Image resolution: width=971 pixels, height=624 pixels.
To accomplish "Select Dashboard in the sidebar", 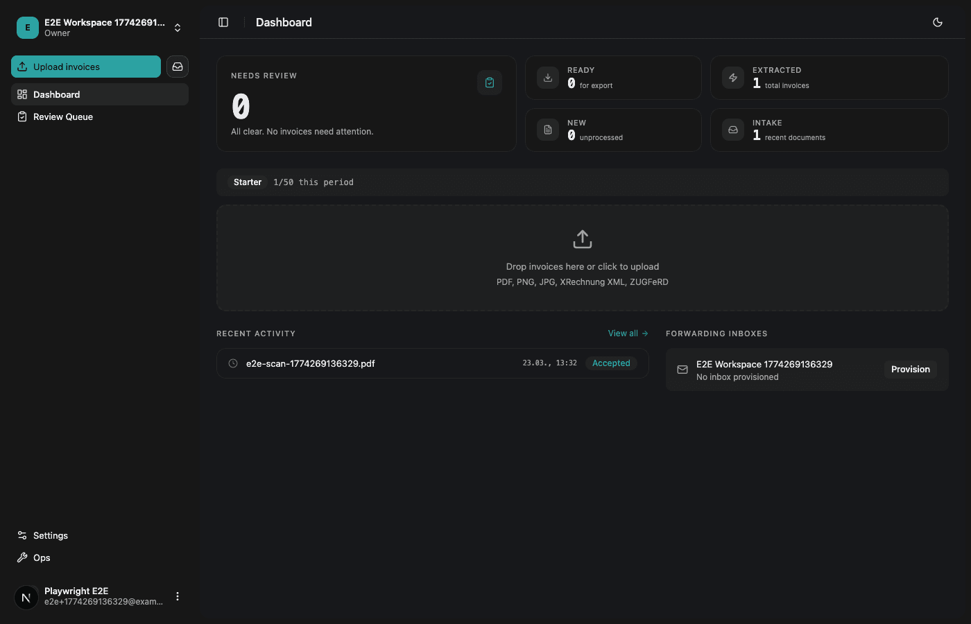I will [57, 94].
